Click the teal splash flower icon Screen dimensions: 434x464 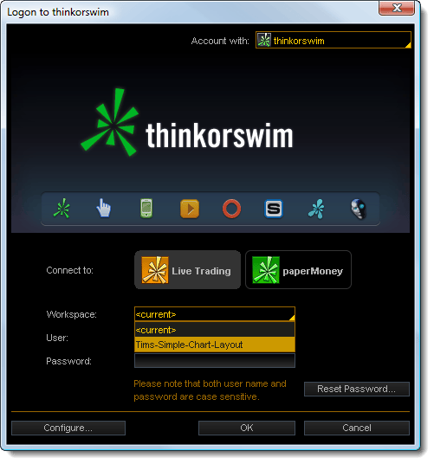click(x=316, y=209)
